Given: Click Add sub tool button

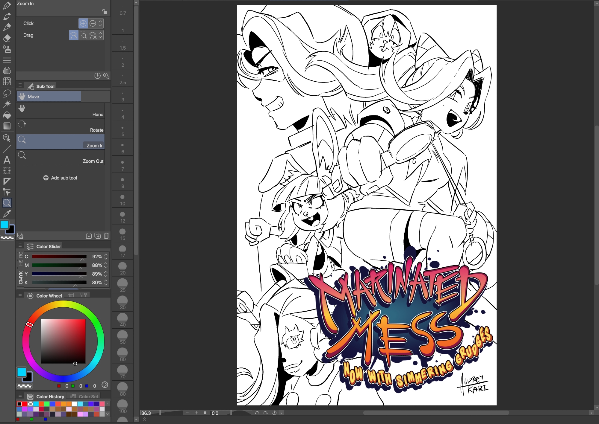Looking at the screenshot, I should (x=60, y=178).
